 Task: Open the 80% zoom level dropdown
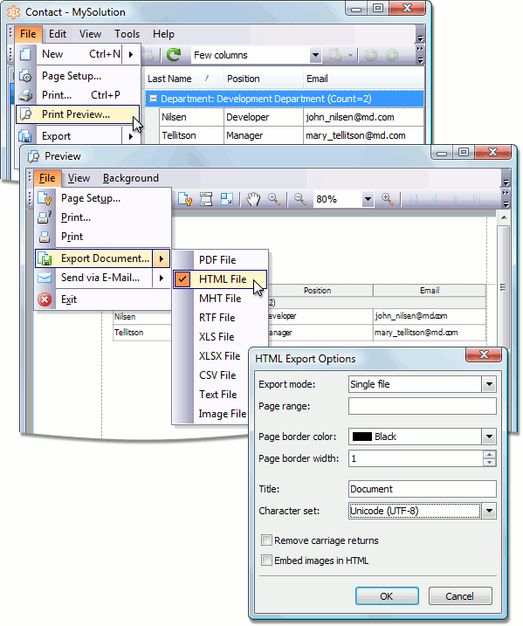pyautogui.click(x=368, y=199)
